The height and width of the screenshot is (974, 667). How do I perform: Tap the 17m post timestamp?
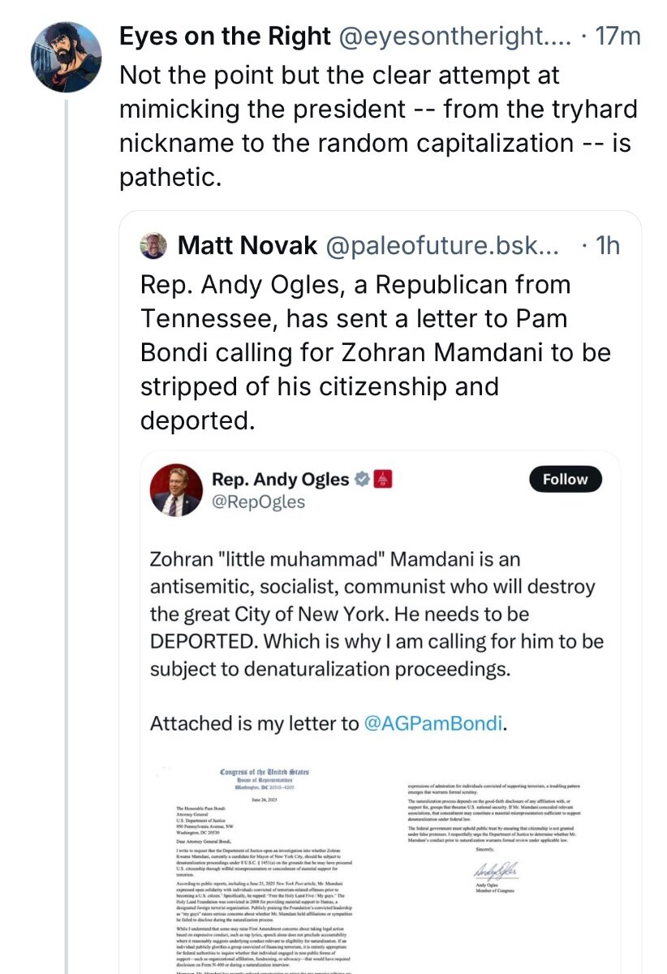[x=618, y=36]
